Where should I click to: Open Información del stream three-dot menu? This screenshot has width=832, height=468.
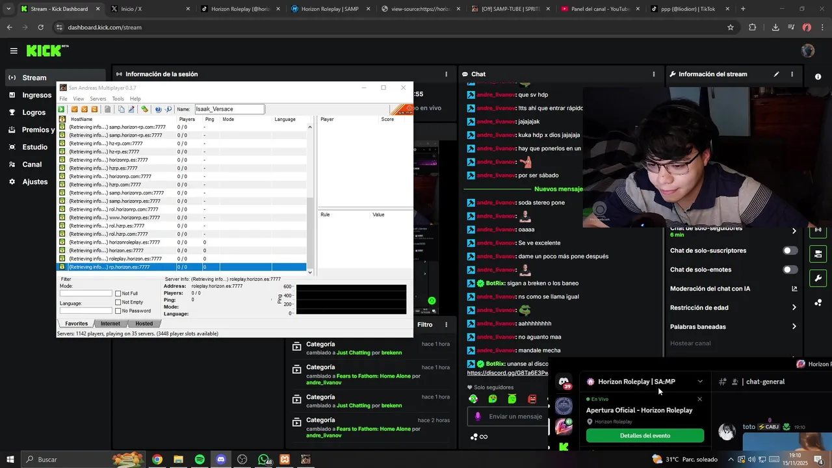[792, 74]
